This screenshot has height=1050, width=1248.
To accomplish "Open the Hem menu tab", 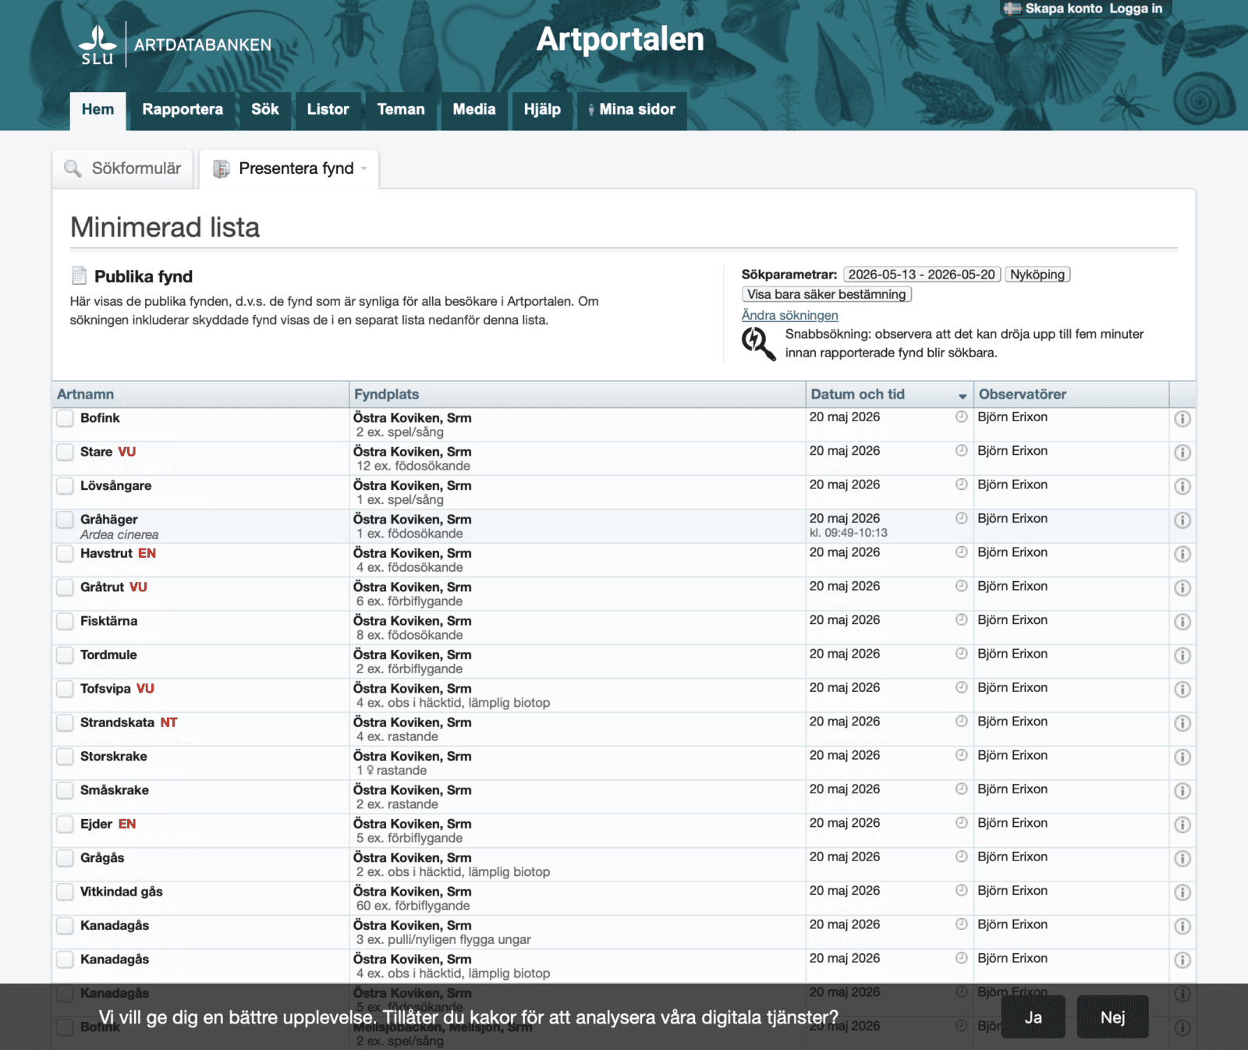I will pos(97,110).
